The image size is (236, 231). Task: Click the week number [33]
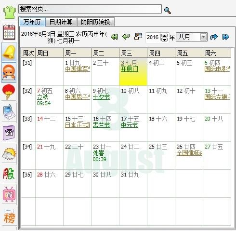[27, 119]
